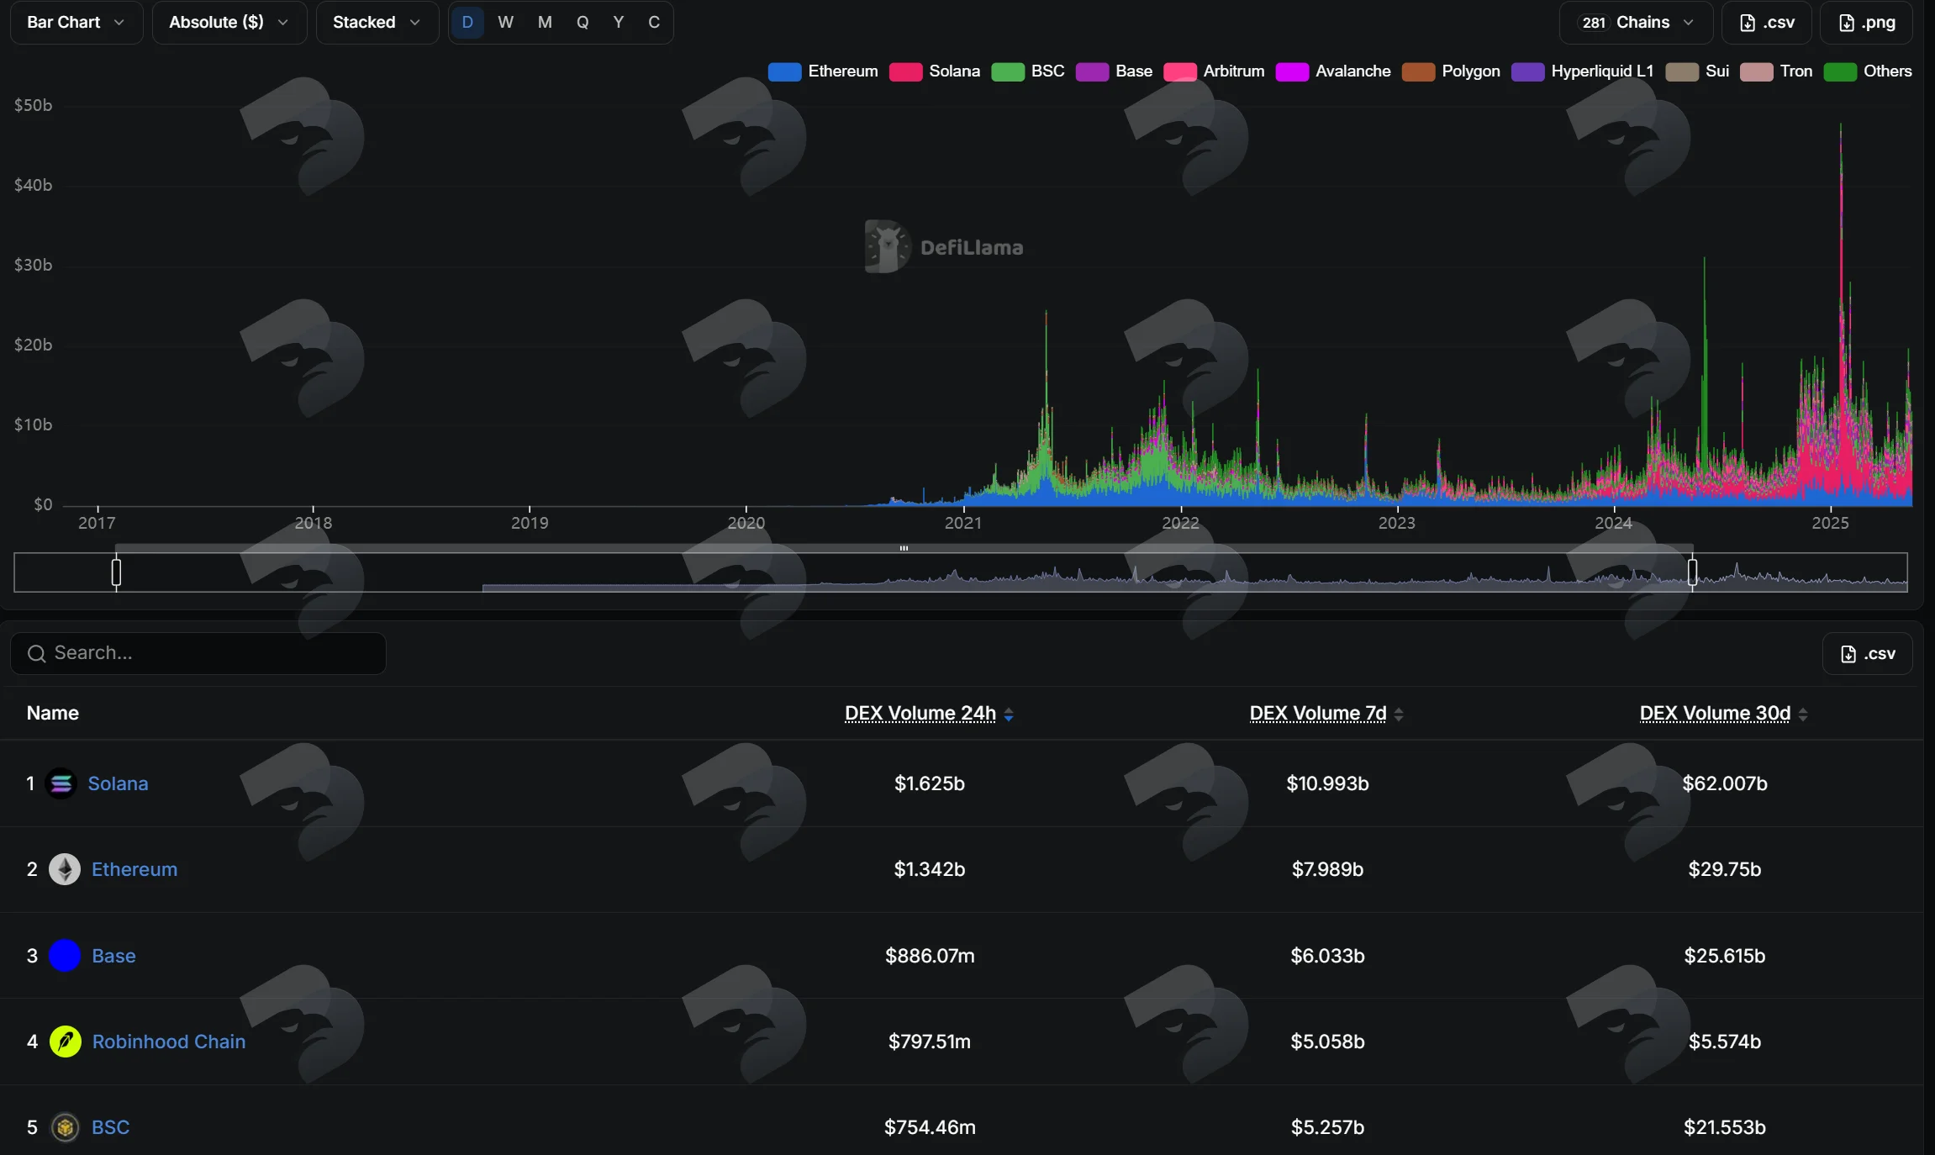Image resolution: width=1935 pixels, height=1155 pixels.
Task: Click the Base chain blue circle icon
Action: pyautogui.click(x=65, y=956)
